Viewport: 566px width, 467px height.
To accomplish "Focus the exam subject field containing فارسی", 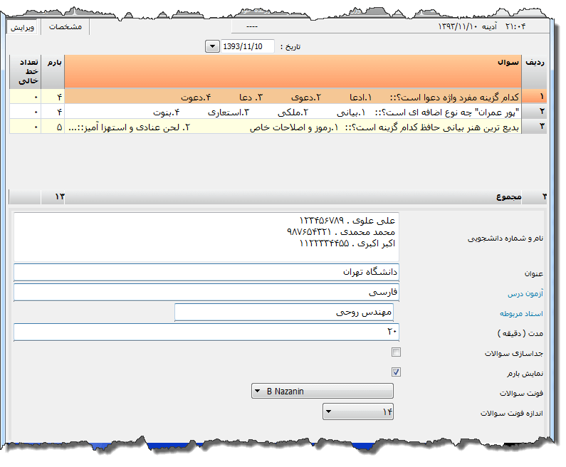I will (x=206, y=292).
